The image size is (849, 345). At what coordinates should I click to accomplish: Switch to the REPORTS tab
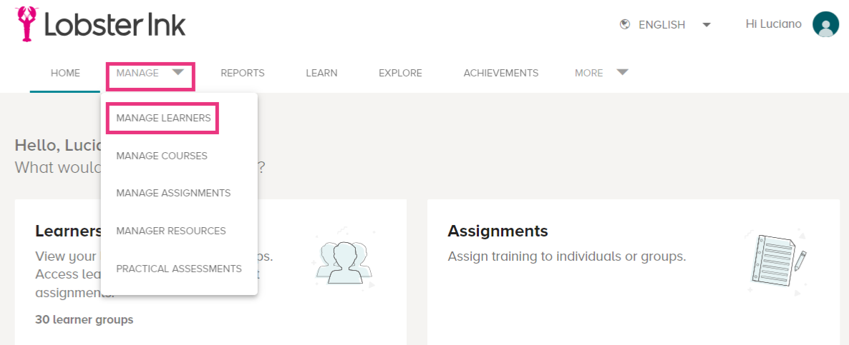pos(243,73)
